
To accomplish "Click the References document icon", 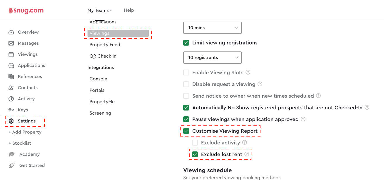I will point(11,77).
